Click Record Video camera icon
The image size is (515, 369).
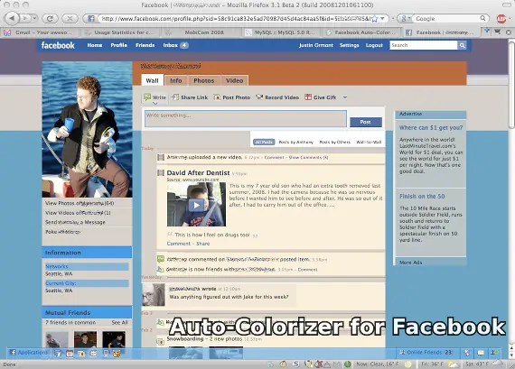point(259,97)
